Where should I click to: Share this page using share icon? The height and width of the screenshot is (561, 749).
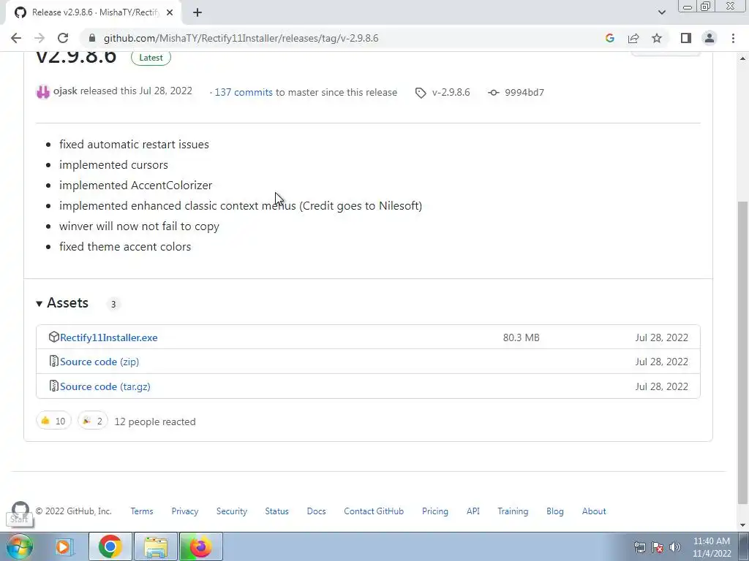pos(633,38)
